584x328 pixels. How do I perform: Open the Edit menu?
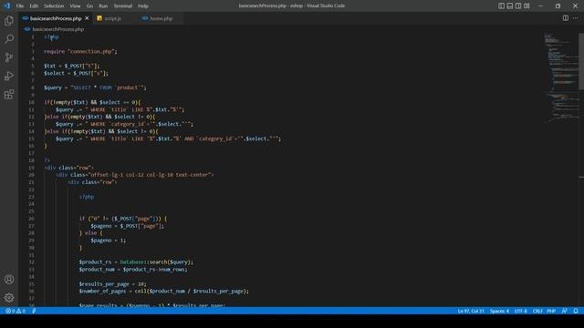click(34, 6)
